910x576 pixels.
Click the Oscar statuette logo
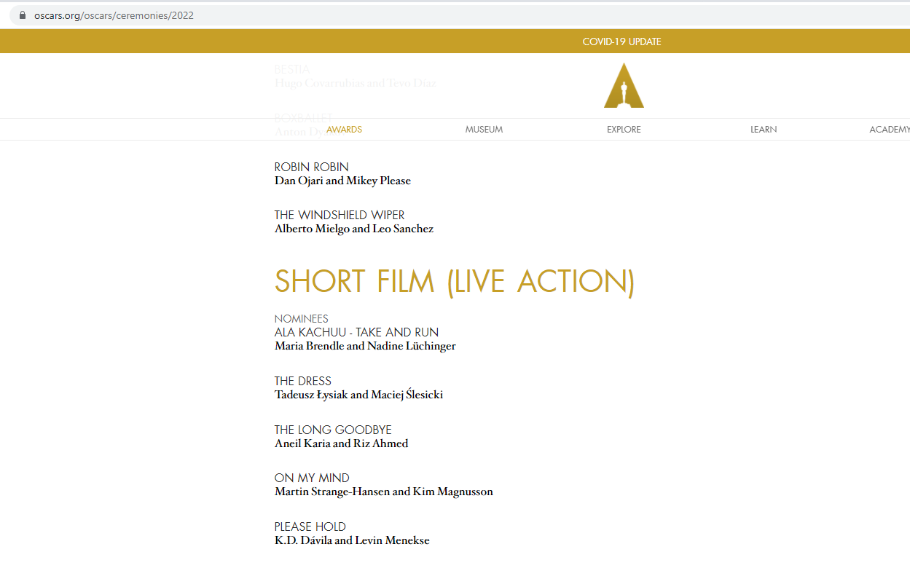[624, 86]
